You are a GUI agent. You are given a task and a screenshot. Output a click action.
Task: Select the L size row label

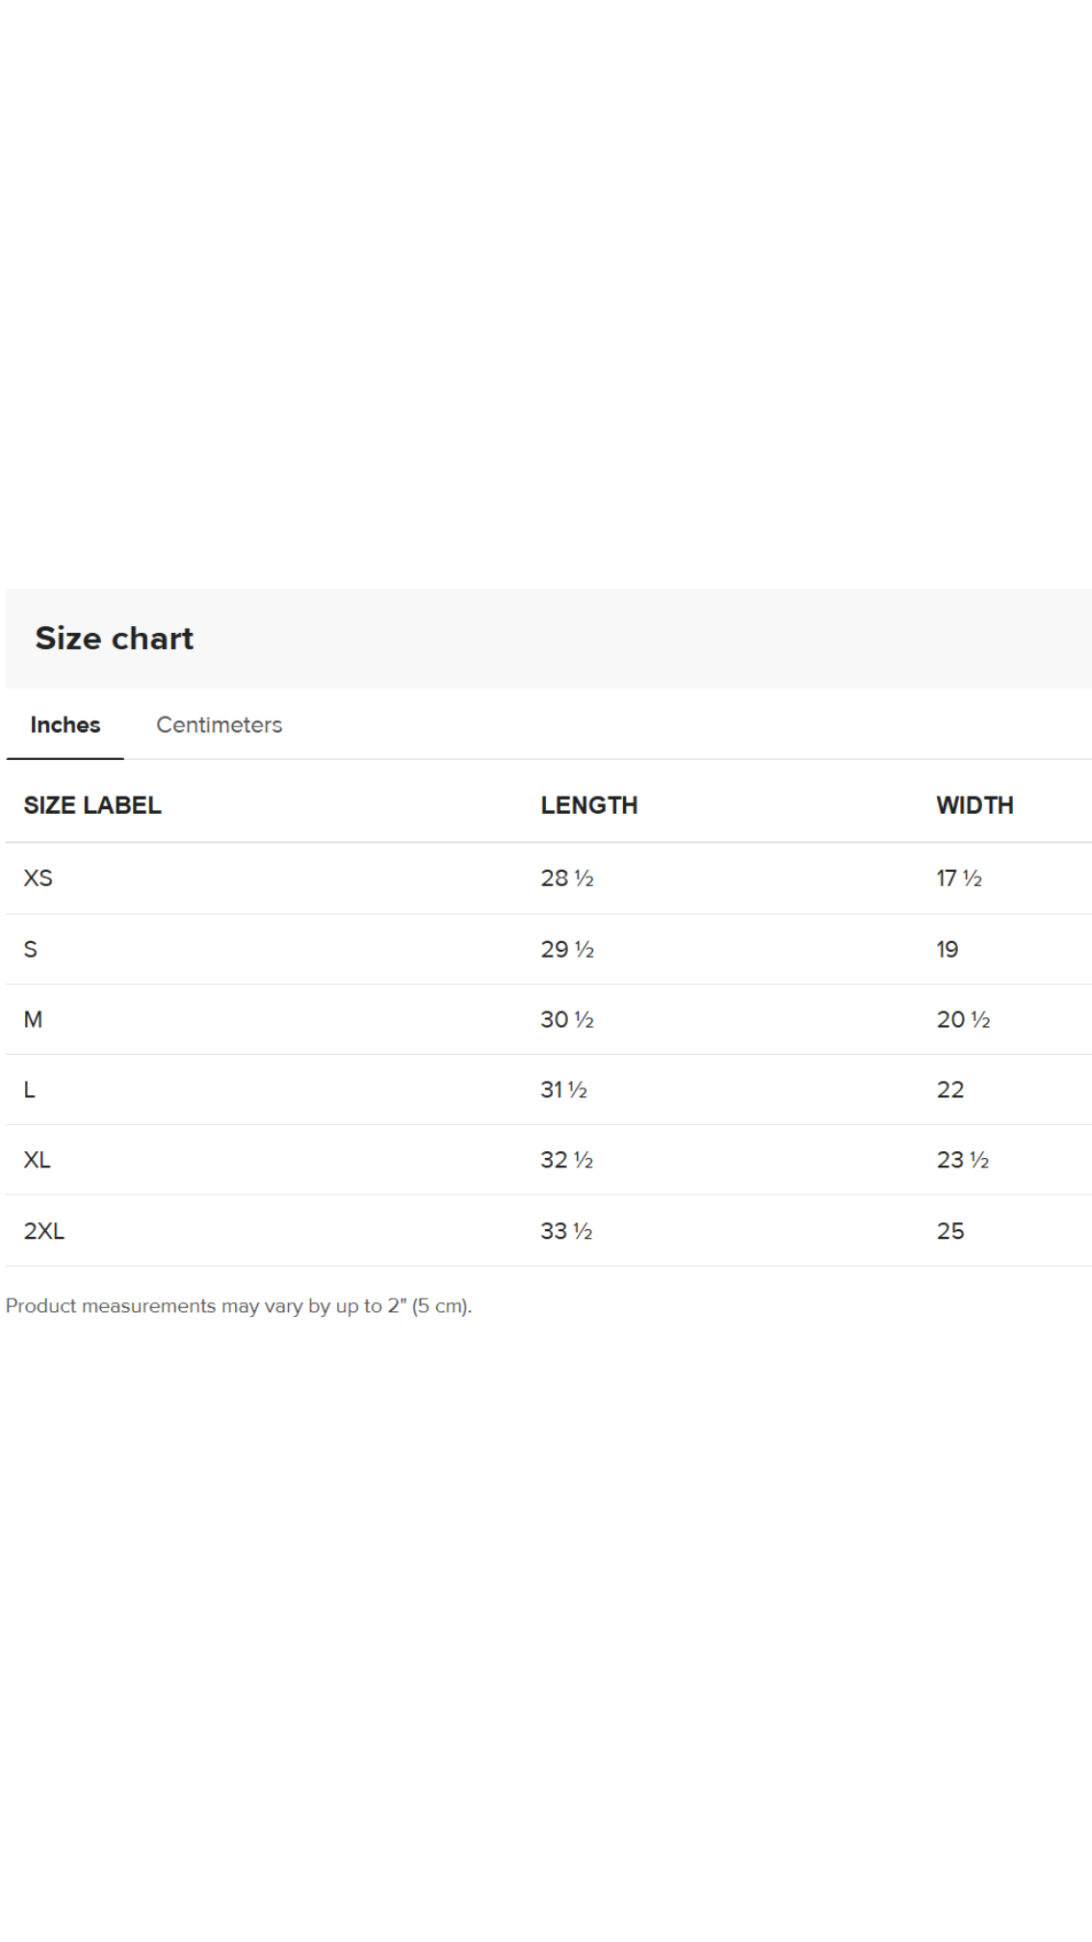29,1089
